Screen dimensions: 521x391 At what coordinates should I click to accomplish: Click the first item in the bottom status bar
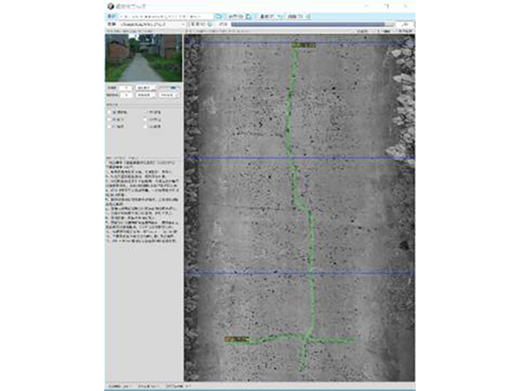point(117,386)
